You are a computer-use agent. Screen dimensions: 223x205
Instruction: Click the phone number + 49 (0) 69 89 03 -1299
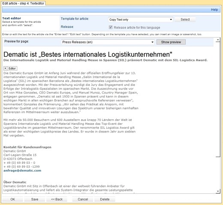pyautogui.click(x=21, y=166)
